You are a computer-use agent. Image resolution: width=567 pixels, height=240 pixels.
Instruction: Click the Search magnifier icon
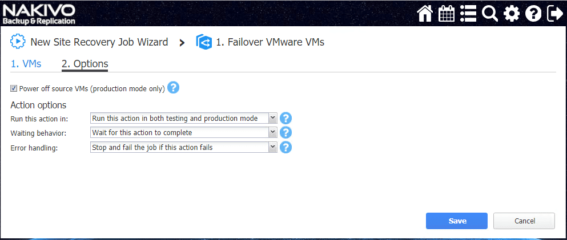coord(490,13)
